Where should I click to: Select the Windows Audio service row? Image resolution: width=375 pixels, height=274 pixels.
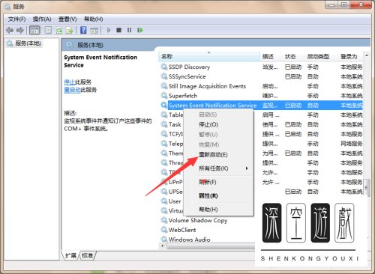[208, 240]
